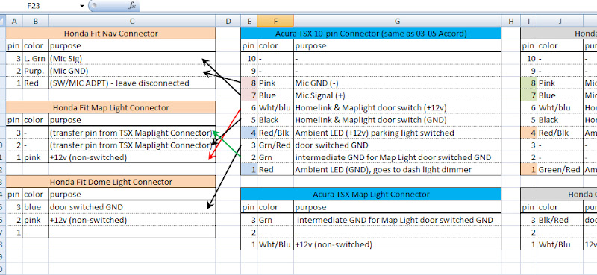Screen dimensions: 597x275
Task: Select the 'Purp.' color cell
Action: point(35,71)
